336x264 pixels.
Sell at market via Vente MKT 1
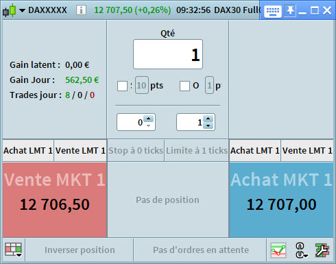point(55,200)
